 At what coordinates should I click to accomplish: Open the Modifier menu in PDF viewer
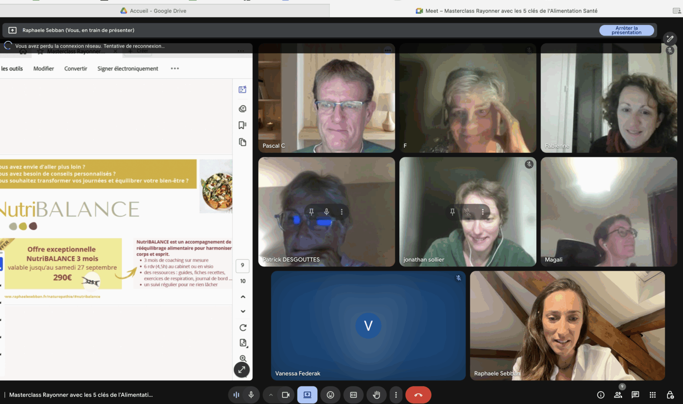pyautogui.click(x=44, y=68)
